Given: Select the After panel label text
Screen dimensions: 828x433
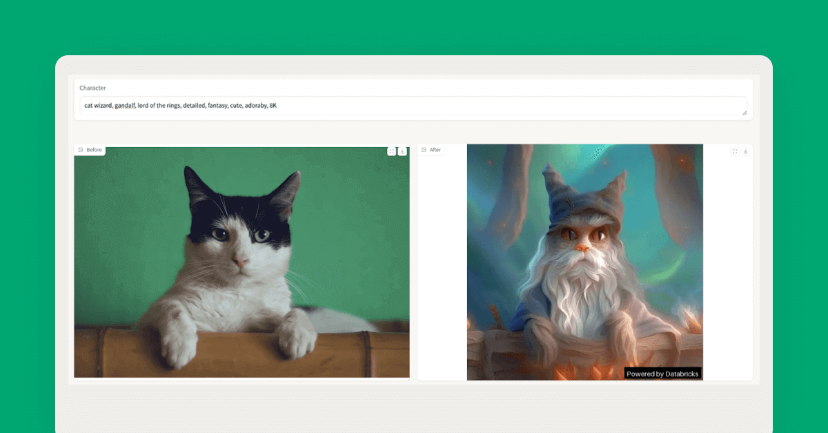Looking at the screenshot, I should (435, 150).
